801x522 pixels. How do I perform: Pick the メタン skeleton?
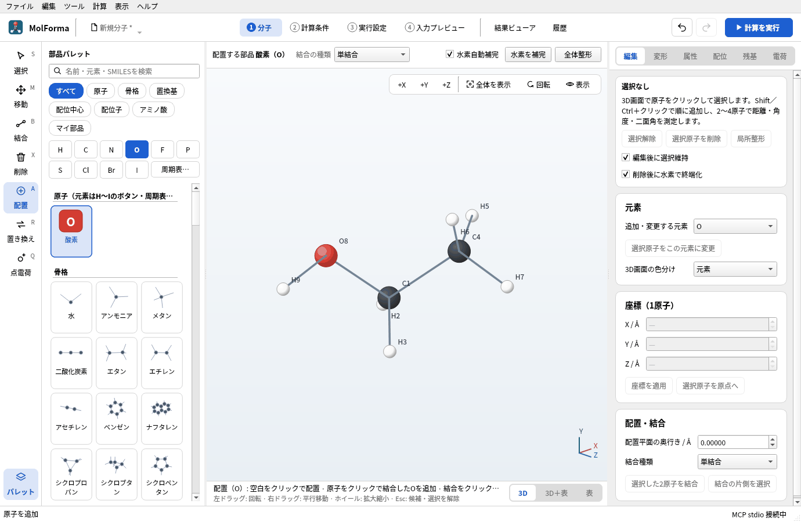click(162, 307)
